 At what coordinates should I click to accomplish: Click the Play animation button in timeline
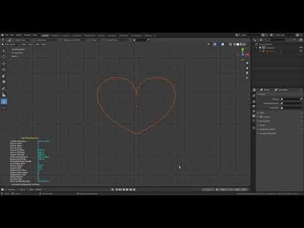(x=127, y=189)
